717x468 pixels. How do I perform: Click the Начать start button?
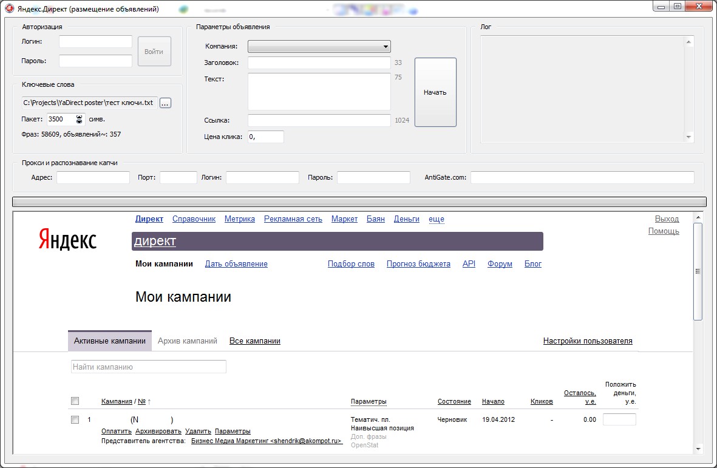tap(435, 92)
